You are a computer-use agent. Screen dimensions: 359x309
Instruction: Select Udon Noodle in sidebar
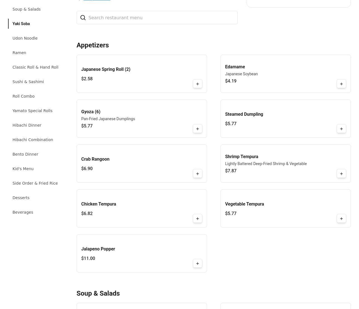(25, 38)
